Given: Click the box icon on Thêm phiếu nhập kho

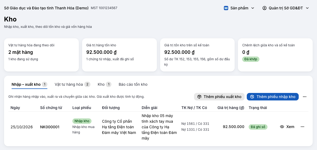Looking at the screenshot, I should point(252,97).
